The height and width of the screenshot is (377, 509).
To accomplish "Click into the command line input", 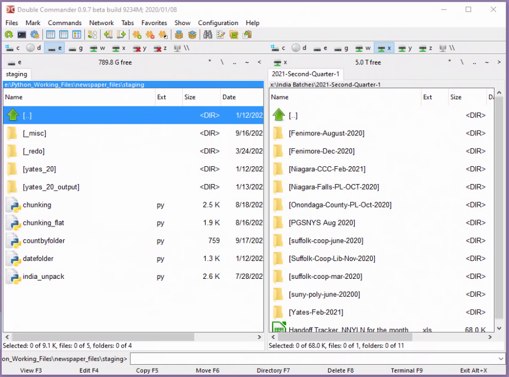I will (x=313, y=359).
